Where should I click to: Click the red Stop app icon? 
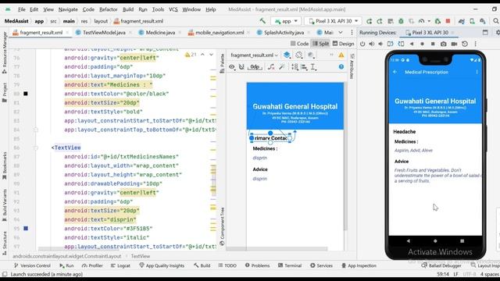pos(448,21)
